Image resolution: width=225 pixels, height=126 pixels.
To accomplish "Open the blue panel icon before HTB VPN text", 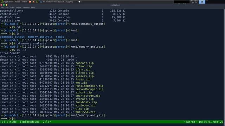I will click(x=41, y=2).
